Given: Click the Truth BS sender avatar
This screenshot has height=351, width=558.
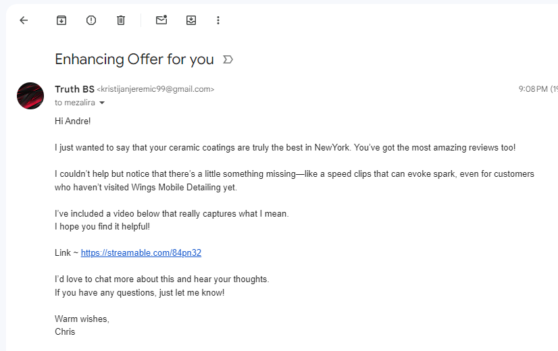Looking at the screenshot, I should point(30,96).
